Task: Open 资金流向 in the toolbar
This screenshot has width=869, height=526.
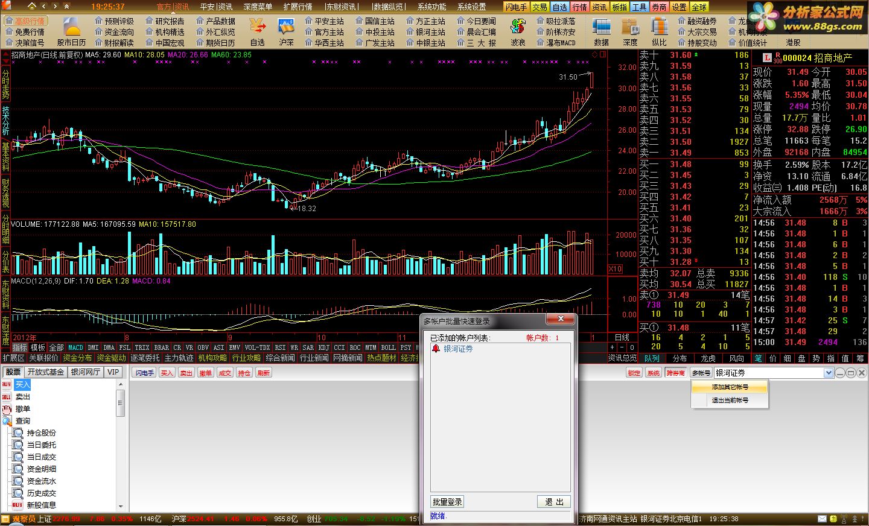Action: point(114,32)
